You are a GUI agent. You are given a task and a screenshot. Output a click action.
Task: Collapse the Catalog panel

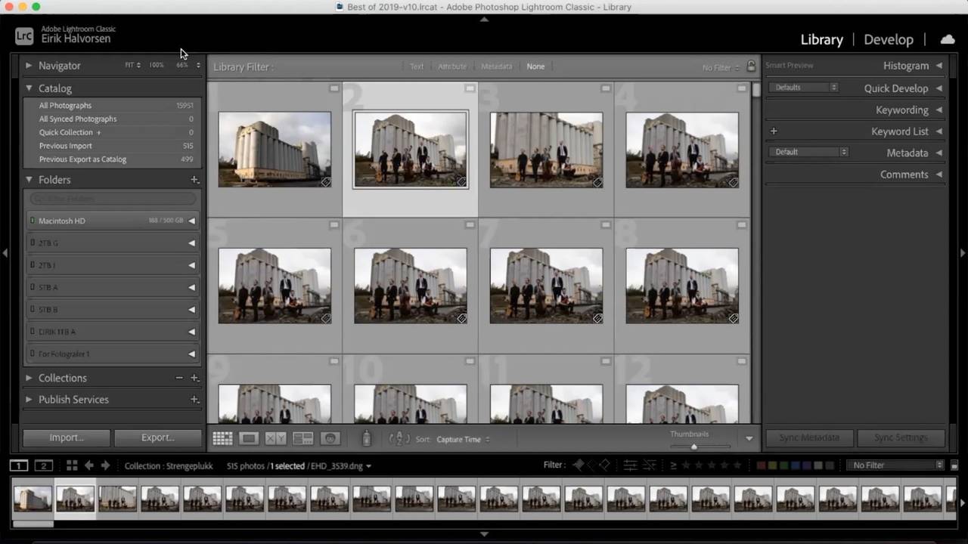point(29,88)
